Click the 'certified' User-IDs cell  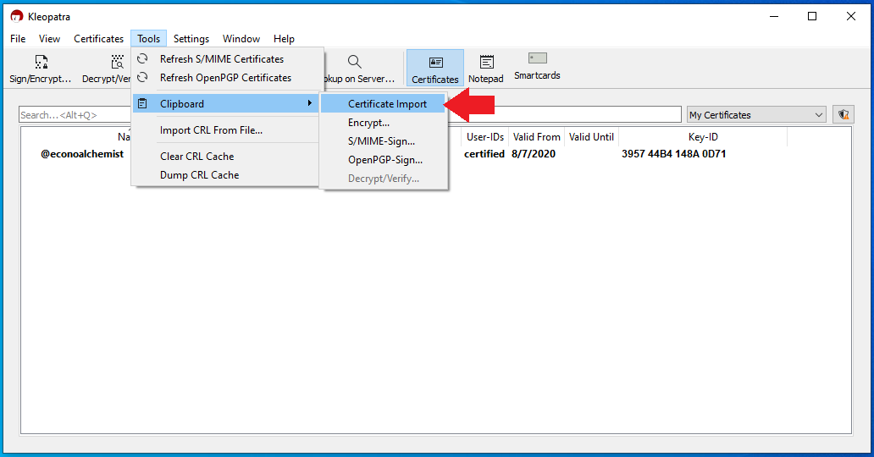pos(484,154)
